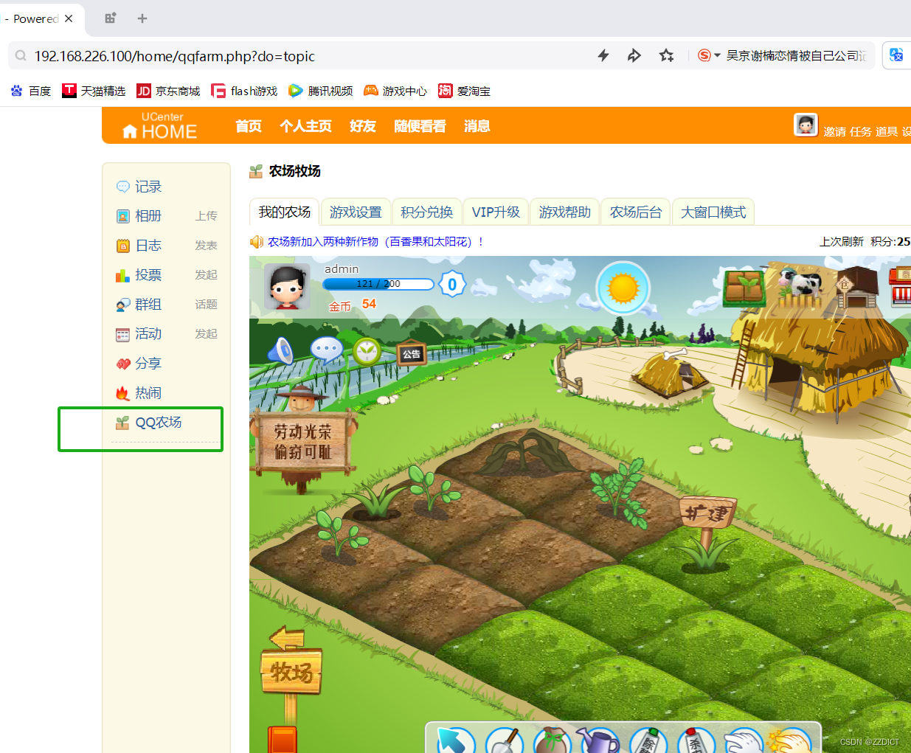This screenshot has height=753, width=911.
Task: Open 个人主页 in the nav bar
Action: point(306,126)
